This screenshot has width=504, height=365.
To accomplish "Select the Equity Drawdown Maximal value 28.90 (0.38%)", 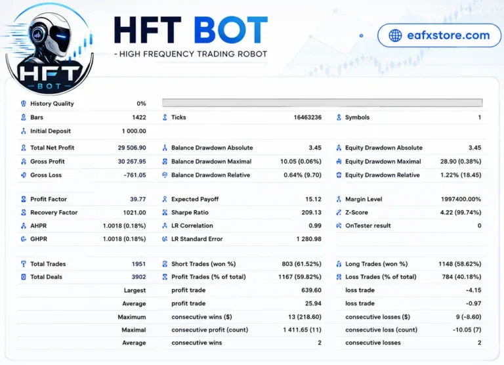I will pos(461,161).
